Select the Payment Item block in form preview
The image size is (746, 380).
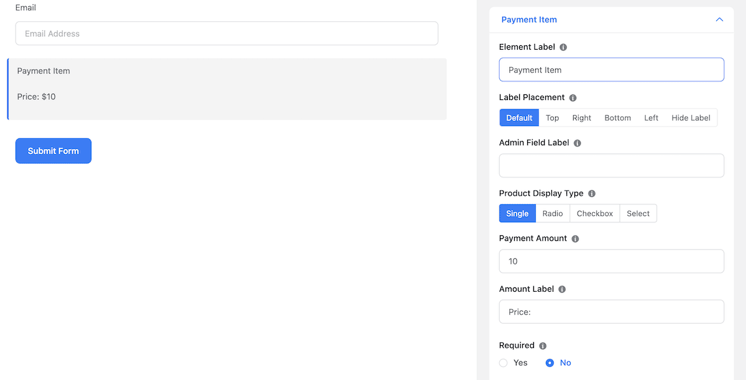227,89
